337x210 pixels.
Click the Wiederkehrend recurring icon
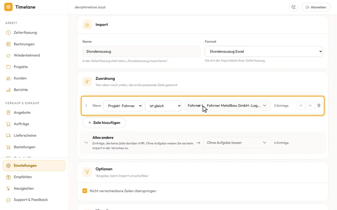click(8, 56)
